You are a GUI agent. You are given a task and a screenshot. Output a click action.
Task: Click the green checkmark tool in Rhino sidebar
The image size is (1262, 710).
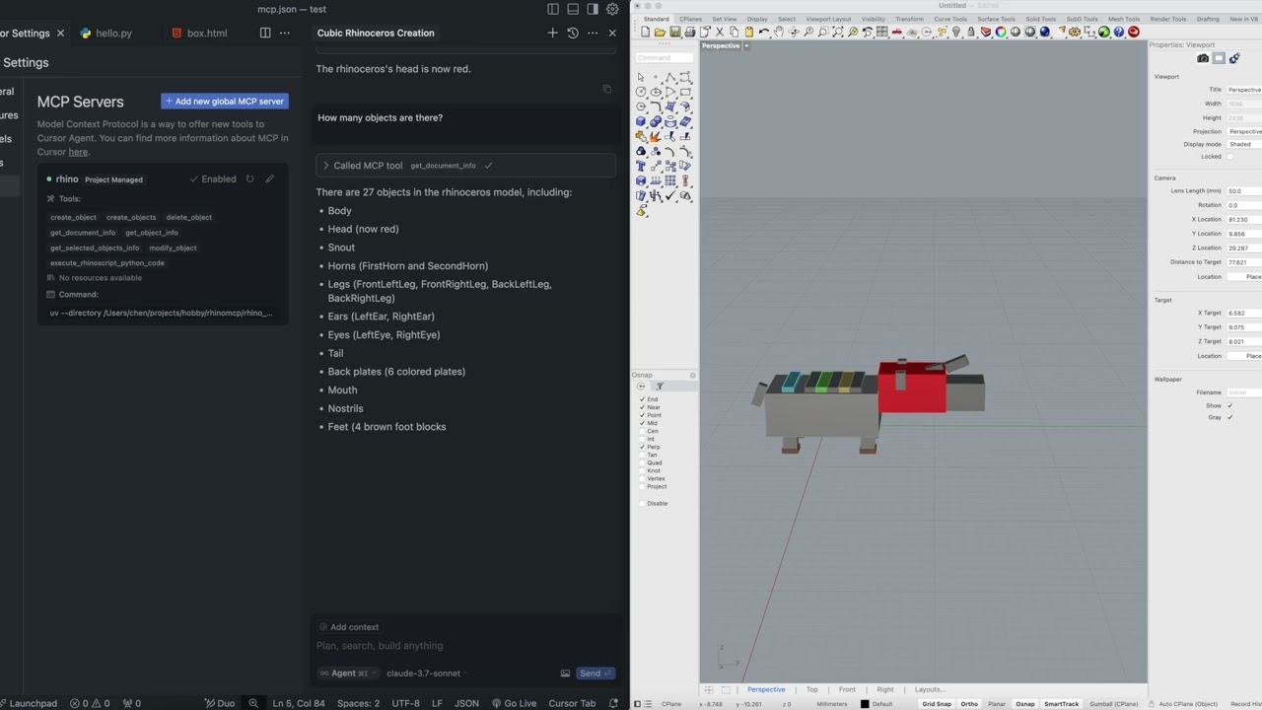(669, 195)
